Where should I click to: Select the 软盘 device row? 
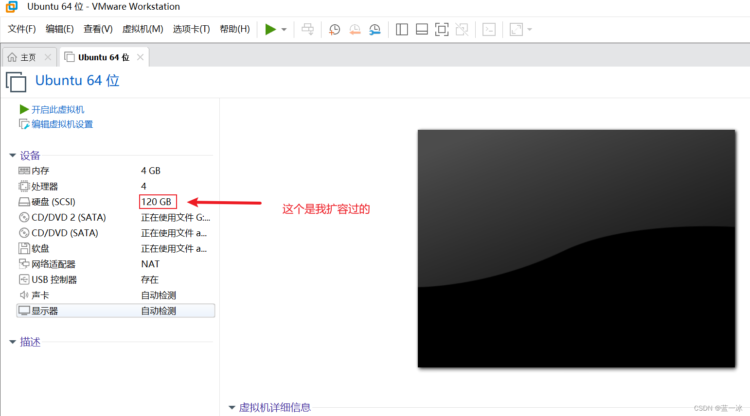(116, 248)
